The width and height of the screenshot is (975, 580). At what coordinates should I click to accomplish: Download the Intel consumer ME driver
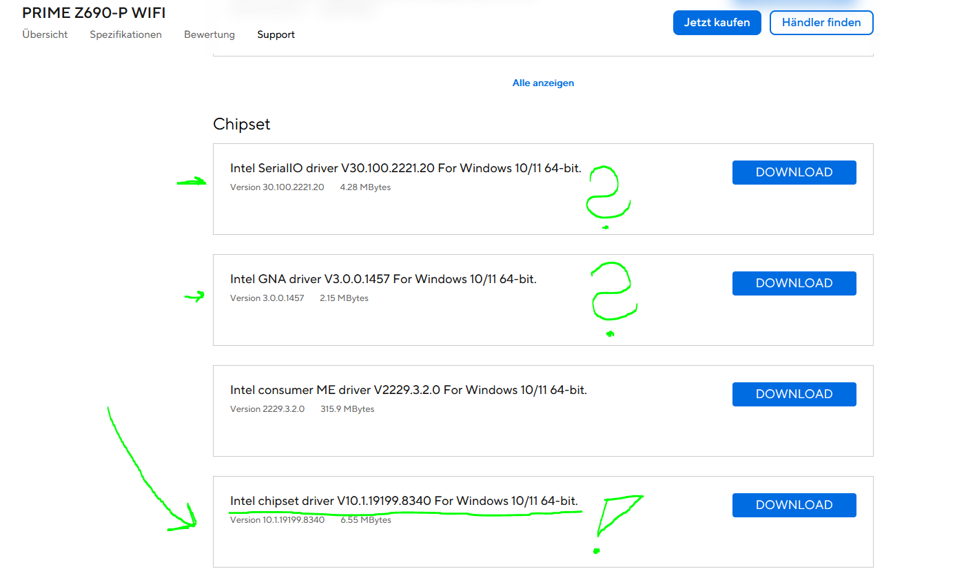click(x=794, y=394)
